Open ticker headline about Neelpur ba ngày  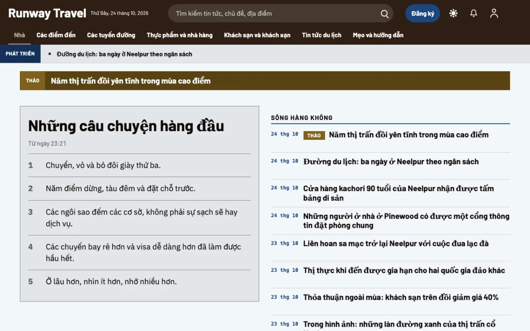click(x=125, y=54)
